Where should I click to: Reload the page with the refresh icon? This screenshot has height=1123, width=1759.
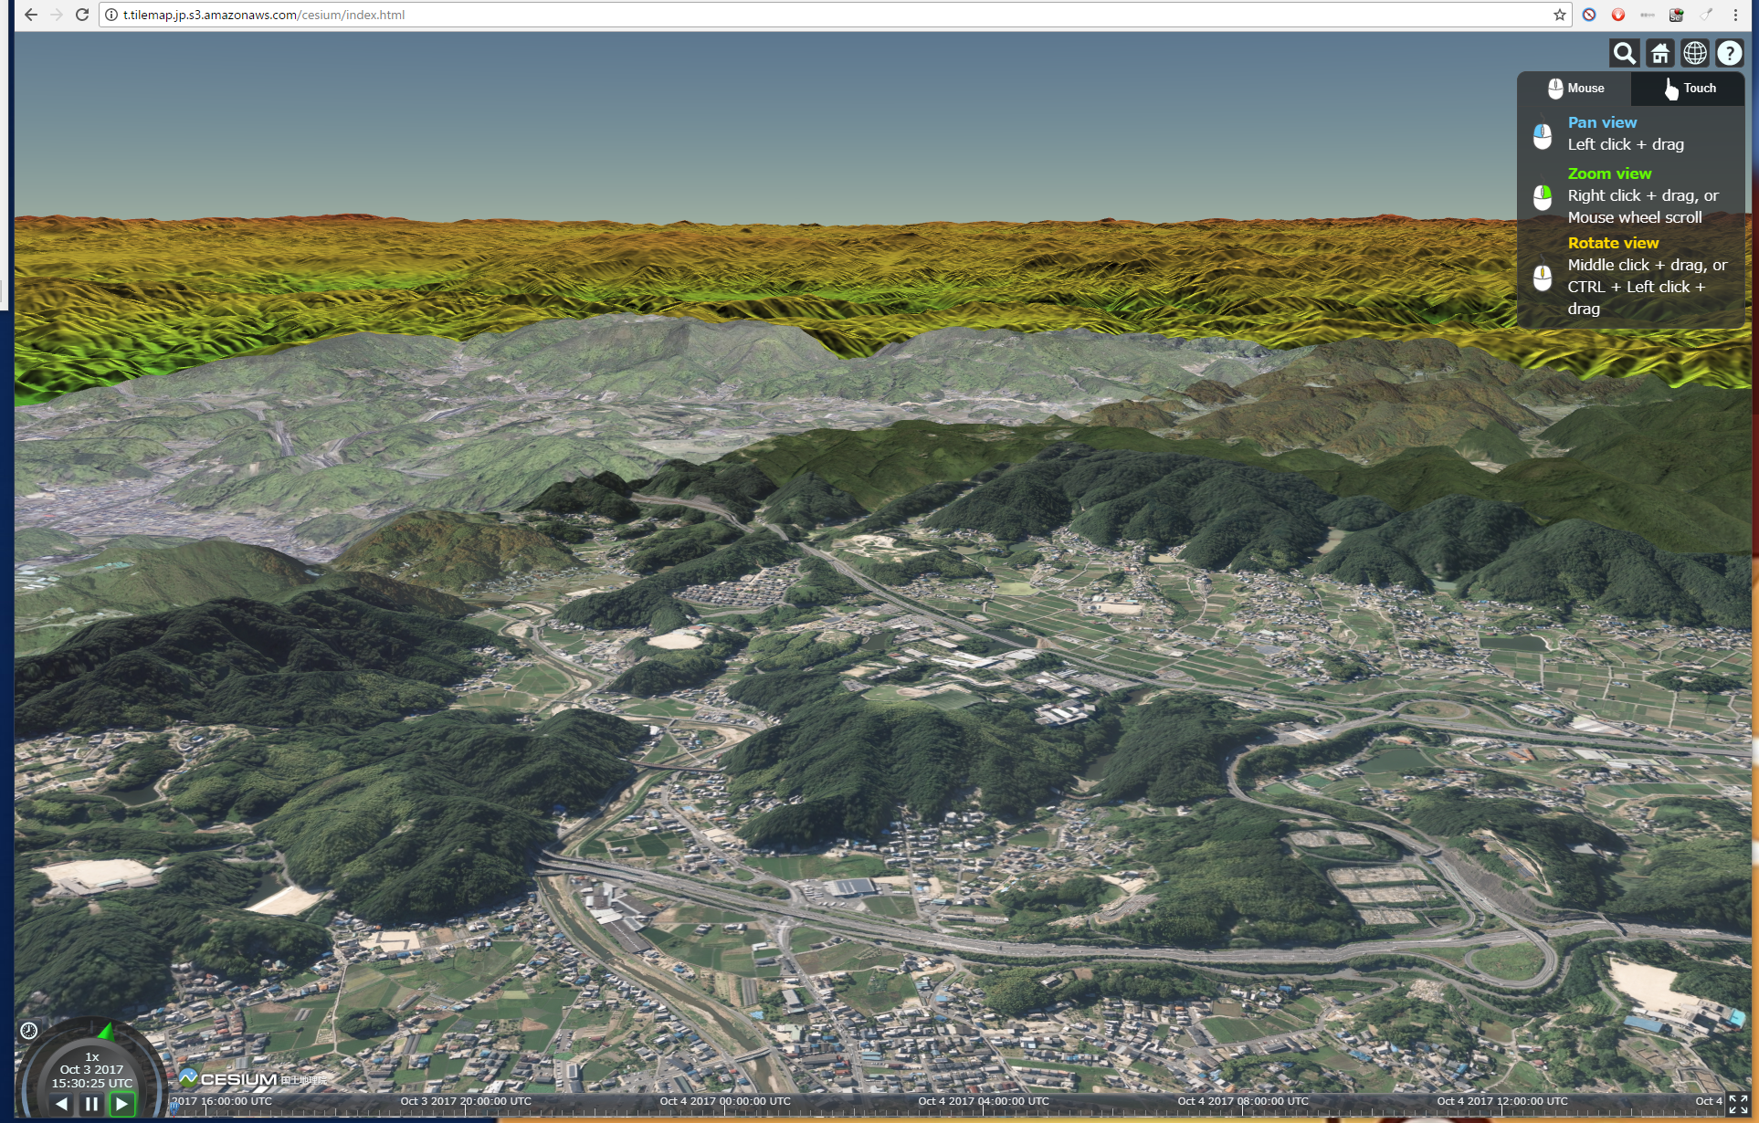point(82,15)
